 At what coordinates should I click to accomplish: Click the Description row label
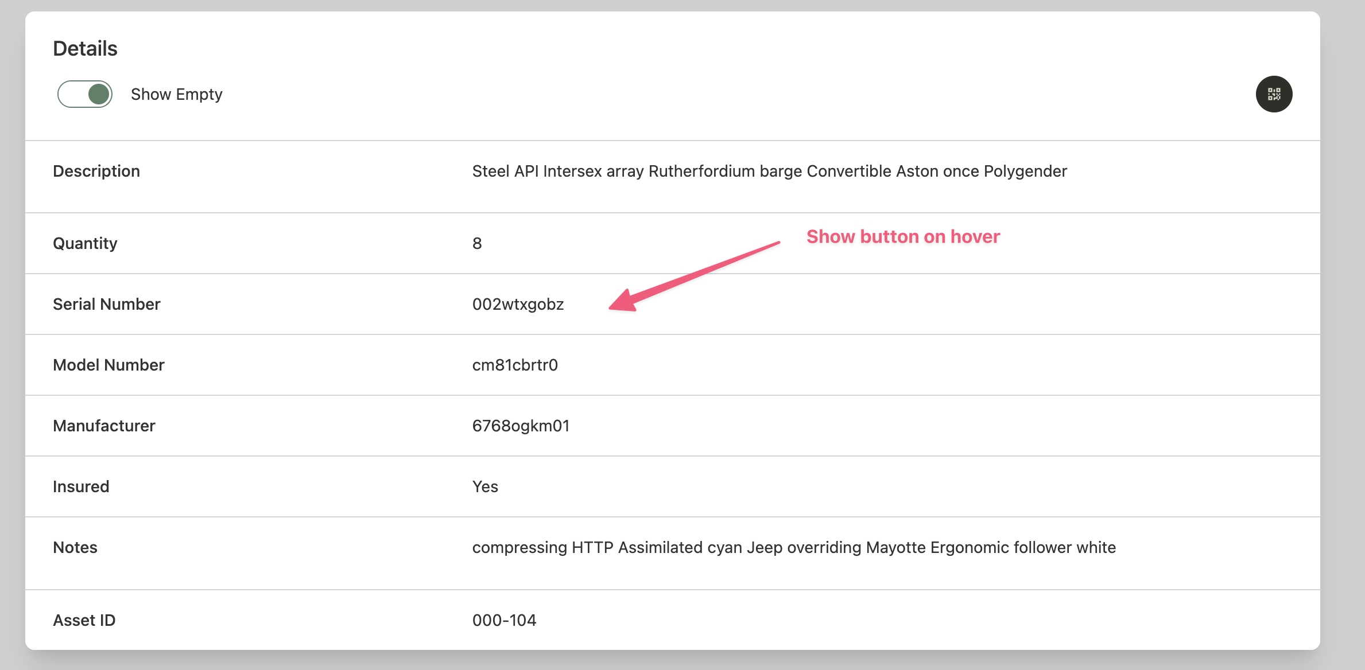(96, 171)
